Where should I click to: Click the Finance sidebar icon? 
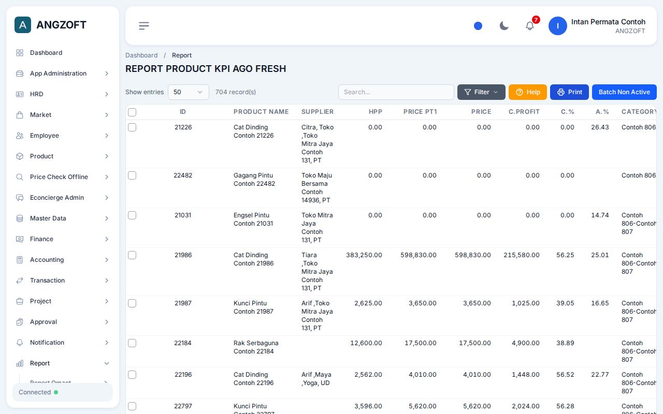[x=20, y=239]
